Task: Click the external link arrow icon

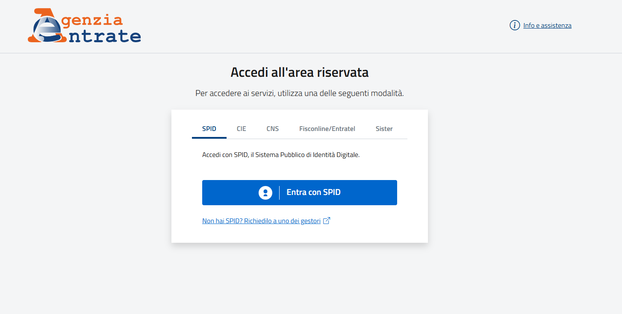Action: [x=327, y=221]
